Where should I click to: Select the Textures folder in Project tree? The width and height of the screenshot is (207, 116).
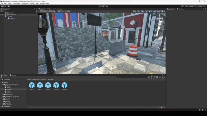click(9, 93)
